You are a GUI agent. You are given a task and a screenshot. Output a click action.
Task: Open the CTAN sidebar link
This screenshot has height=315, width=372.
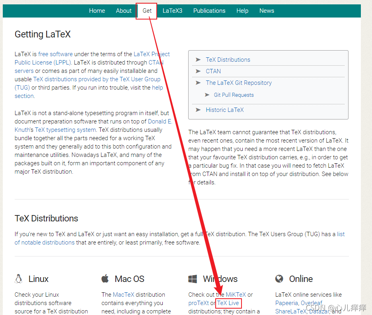click(x=213, y=71)
